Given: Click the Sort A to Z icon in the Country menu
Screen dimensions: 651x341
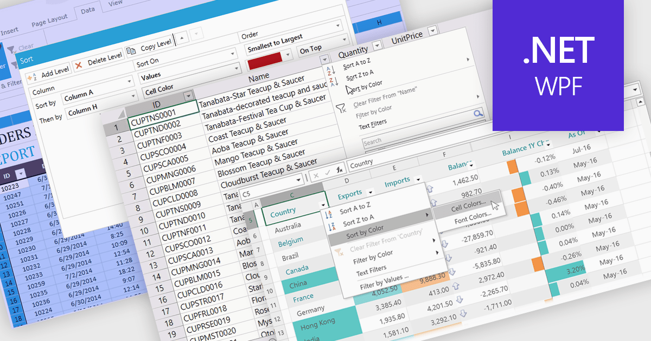Looking at the screenshot, I should 329,214.
